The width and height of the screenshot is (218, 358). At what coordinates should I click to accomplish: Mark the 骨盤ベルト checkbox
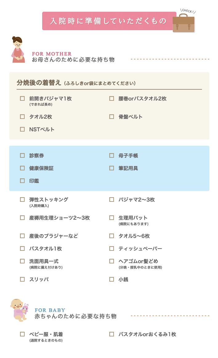(112, 117)
